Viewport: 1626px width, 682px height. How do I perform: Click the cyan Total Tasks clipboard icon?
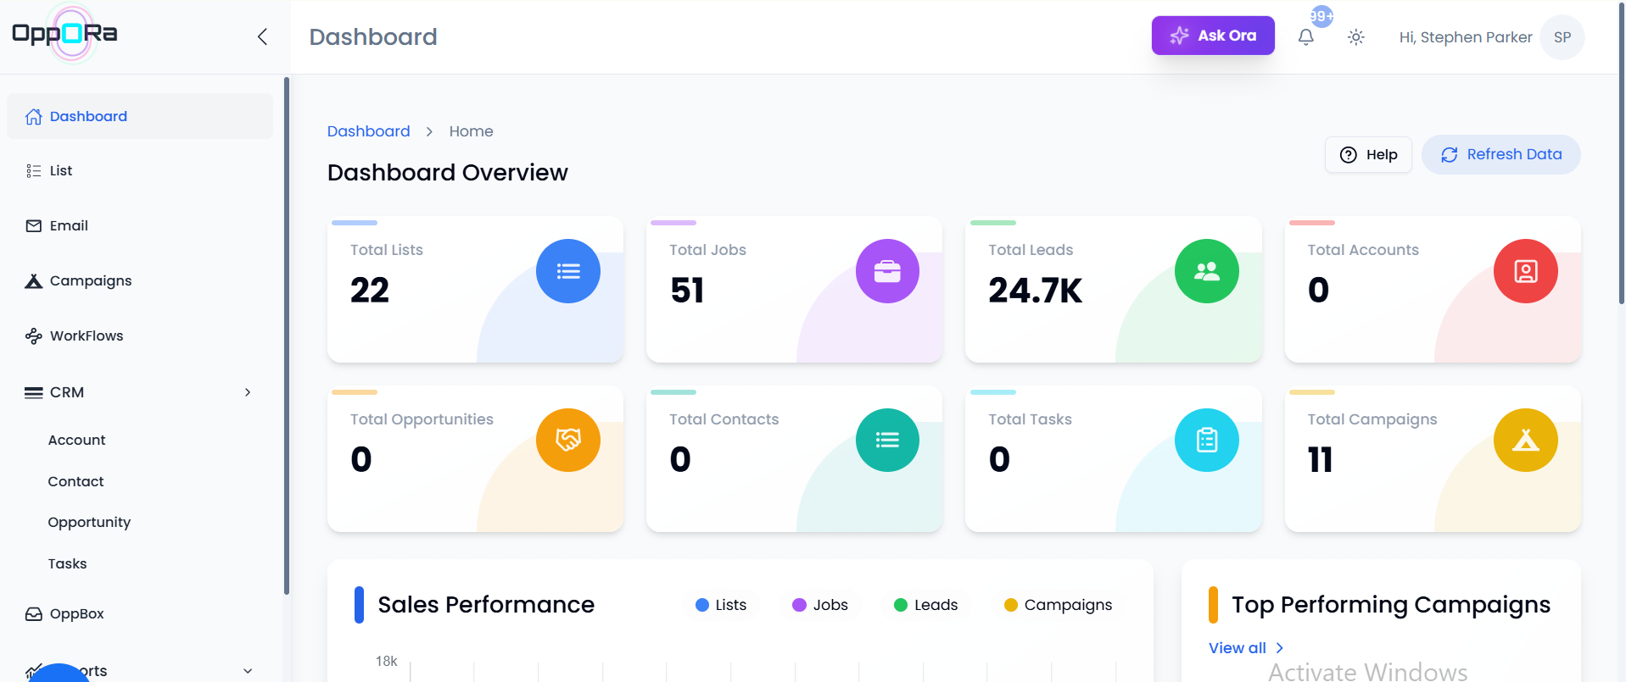pos(1206,440)
